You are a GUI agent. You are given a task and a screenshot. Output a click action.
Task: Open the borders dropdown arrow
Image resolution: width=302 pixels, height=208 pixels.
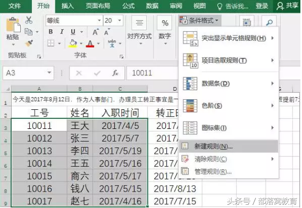click(x=60, y=44)
